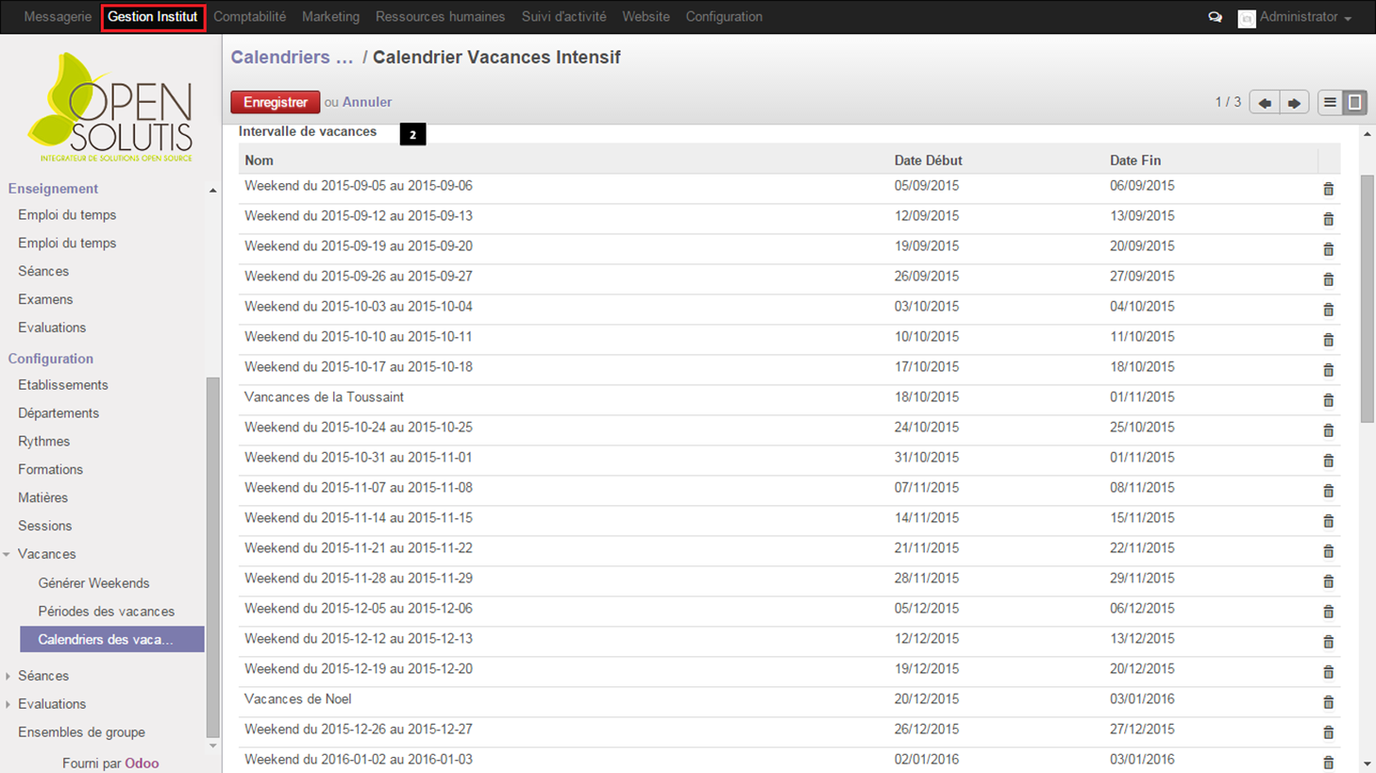Open the Suivi d'activité menu
1376x773 pixels.
[563, 17]
